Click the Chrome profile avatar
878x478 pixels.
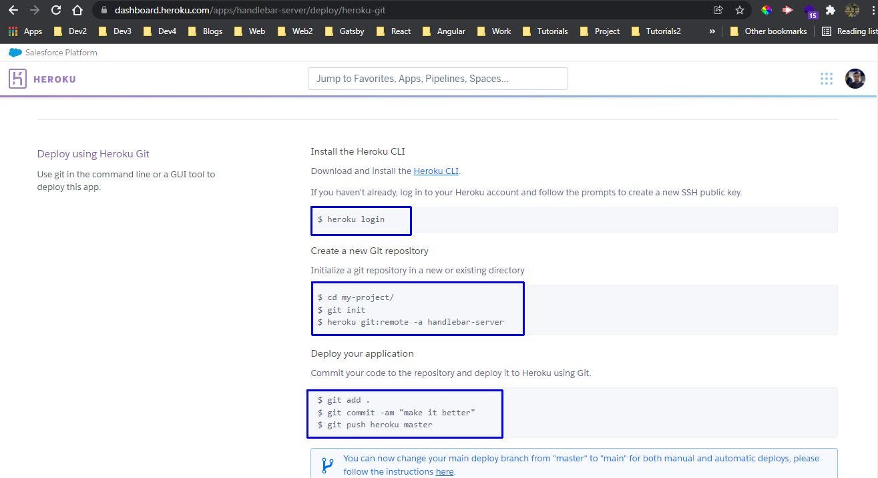pyautogui.click(x=851, y=10)
